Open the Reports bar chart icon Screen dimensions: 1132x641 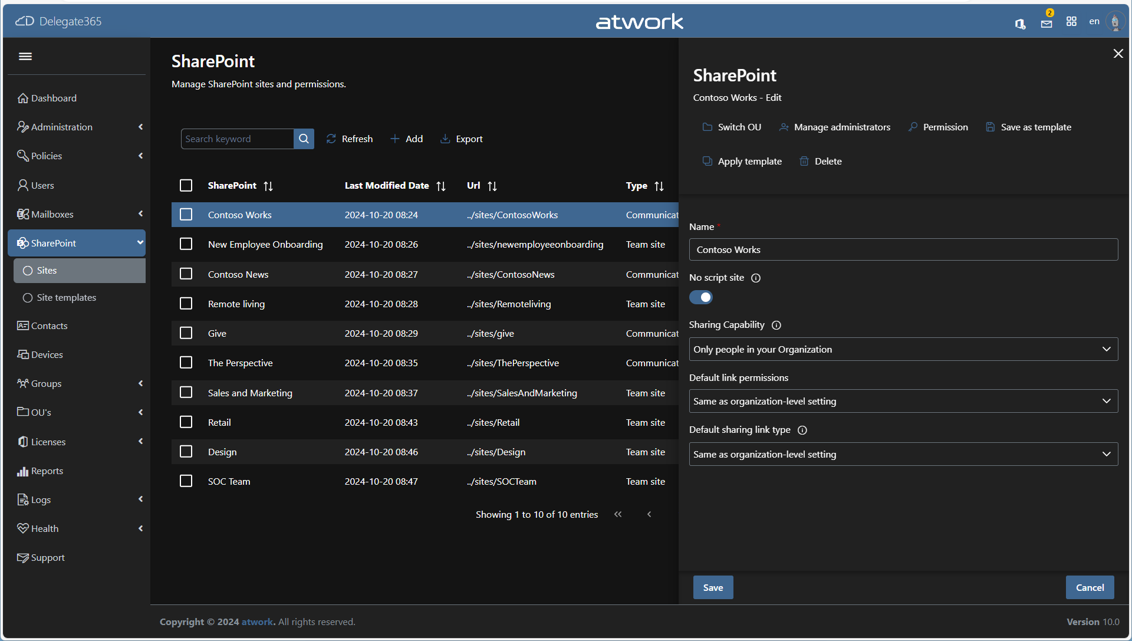point(23,471)
